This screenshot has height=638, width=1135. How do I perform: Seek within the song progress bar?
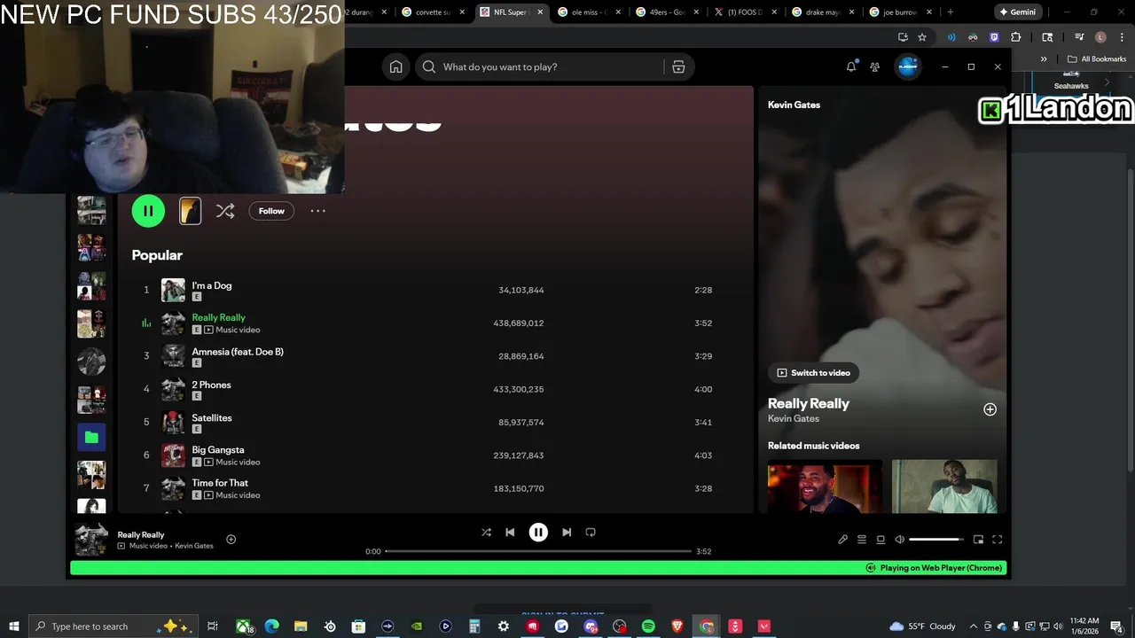538,551
